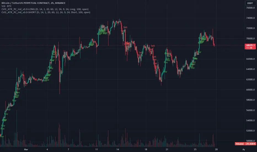
Task: Click the 28 date label on the time axis
Action: point(216,149)
